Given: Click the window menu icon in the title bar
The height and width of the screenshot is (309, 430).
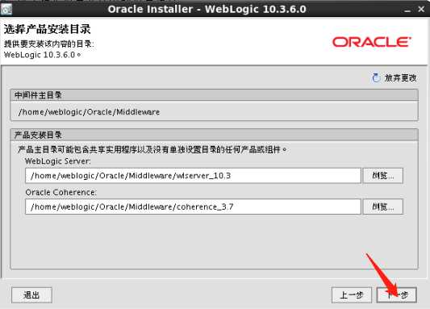Looking at the screenshot, I should [6, 10].
